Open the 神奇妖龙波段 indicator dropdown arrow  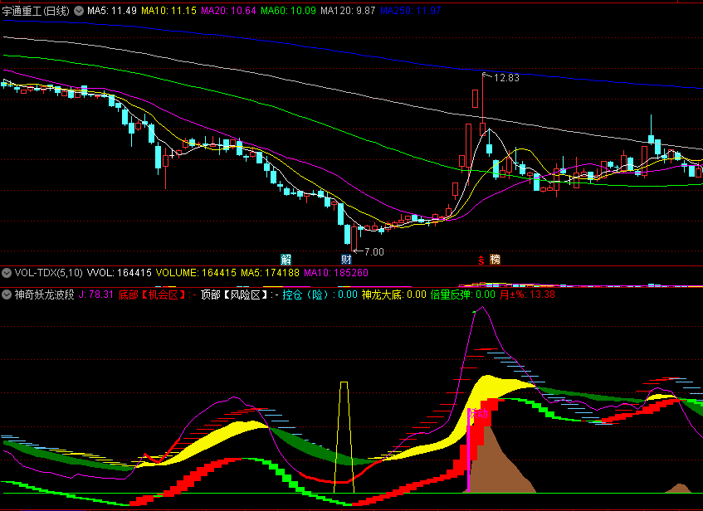(7, 294)
